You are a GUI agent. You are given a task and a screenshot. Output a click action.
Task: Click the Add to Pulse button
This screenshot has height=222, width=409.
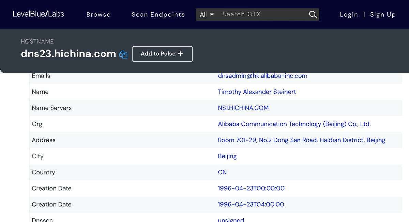pos(162,54)
